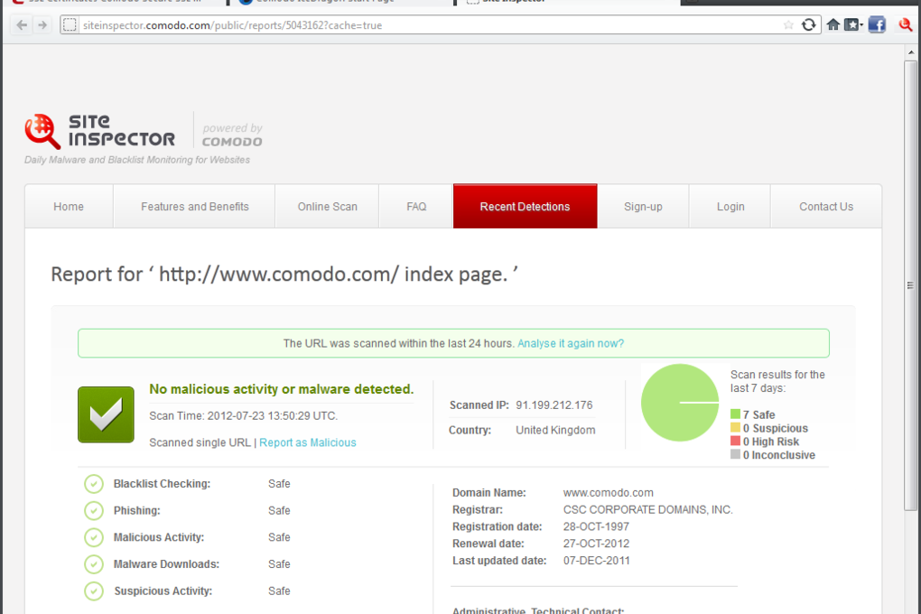
Task: Click the '7 Safe' legend label
Action: pos(758,414)
